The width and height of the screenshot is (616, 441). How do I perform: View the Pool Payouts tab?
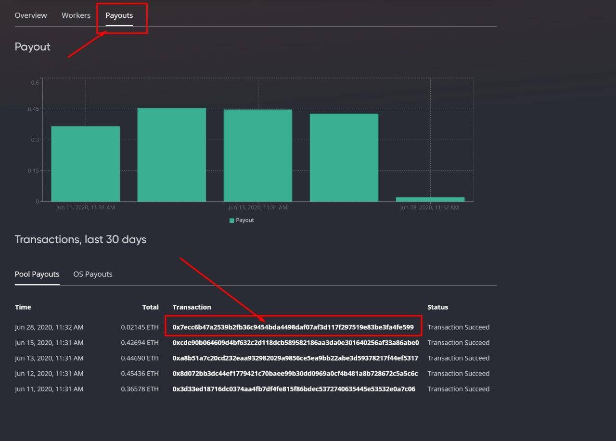37,273
